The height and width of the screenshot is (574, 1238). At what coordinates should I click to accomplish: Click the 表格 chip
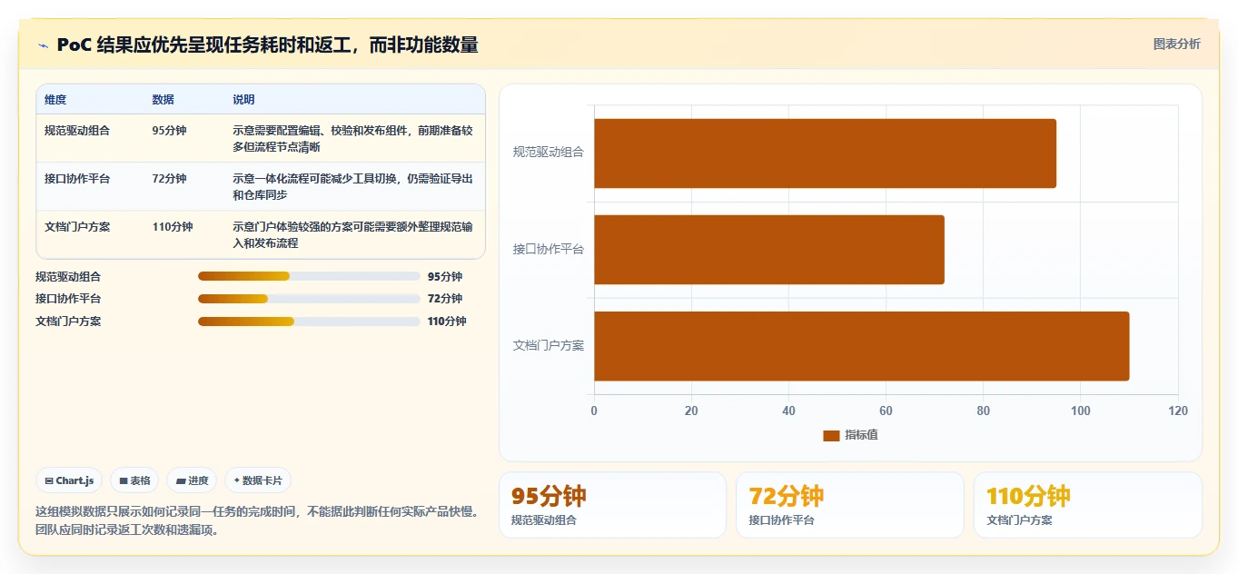134,480
